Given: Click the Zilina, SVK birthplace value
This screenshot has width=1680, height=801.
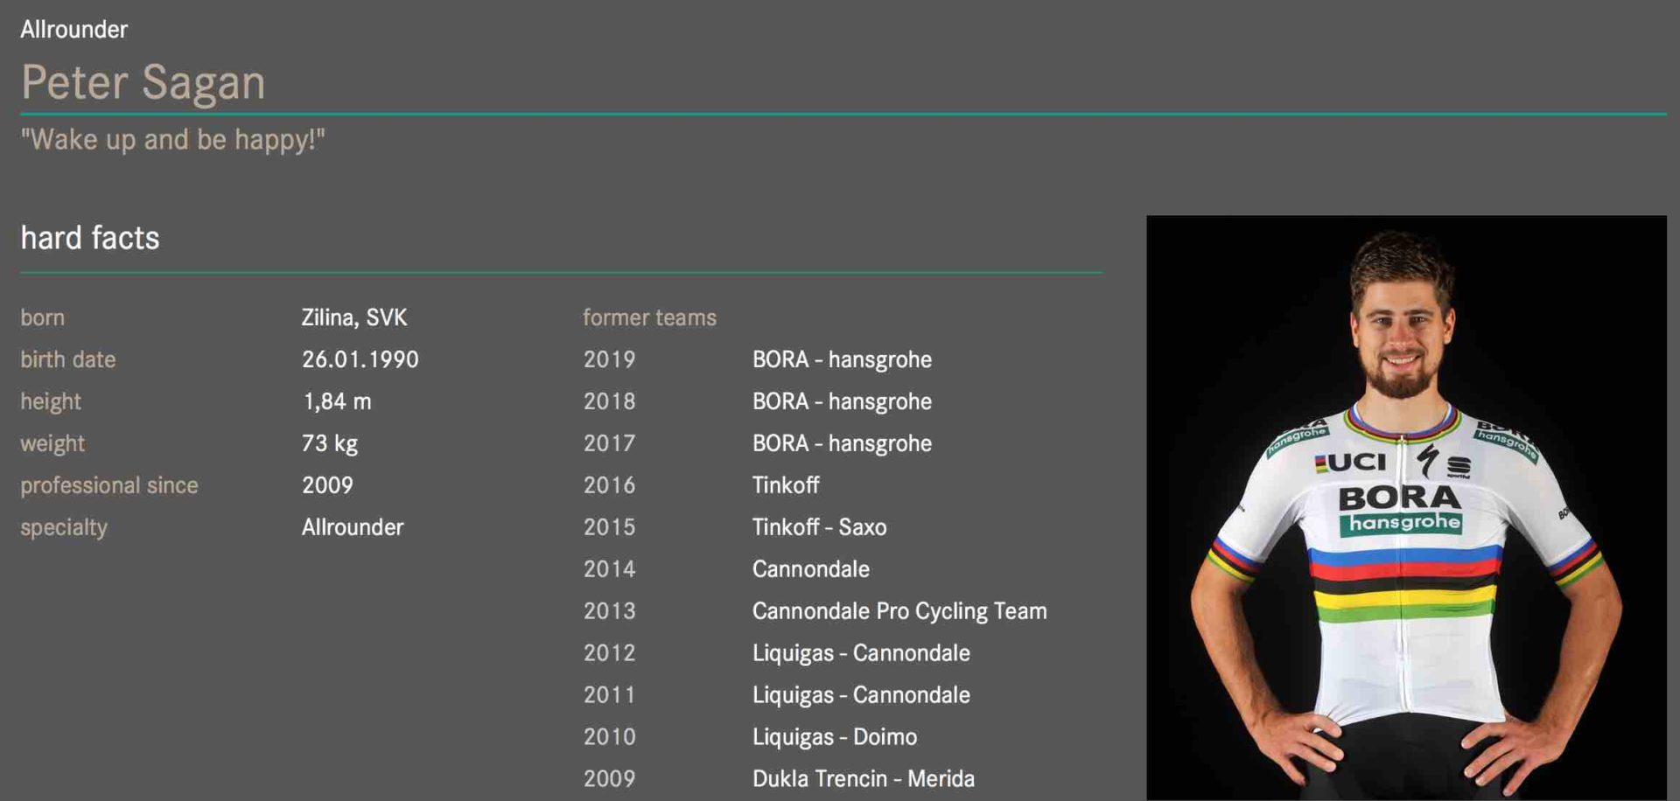Looking at the screenshot, I should (x=354, y=317).
